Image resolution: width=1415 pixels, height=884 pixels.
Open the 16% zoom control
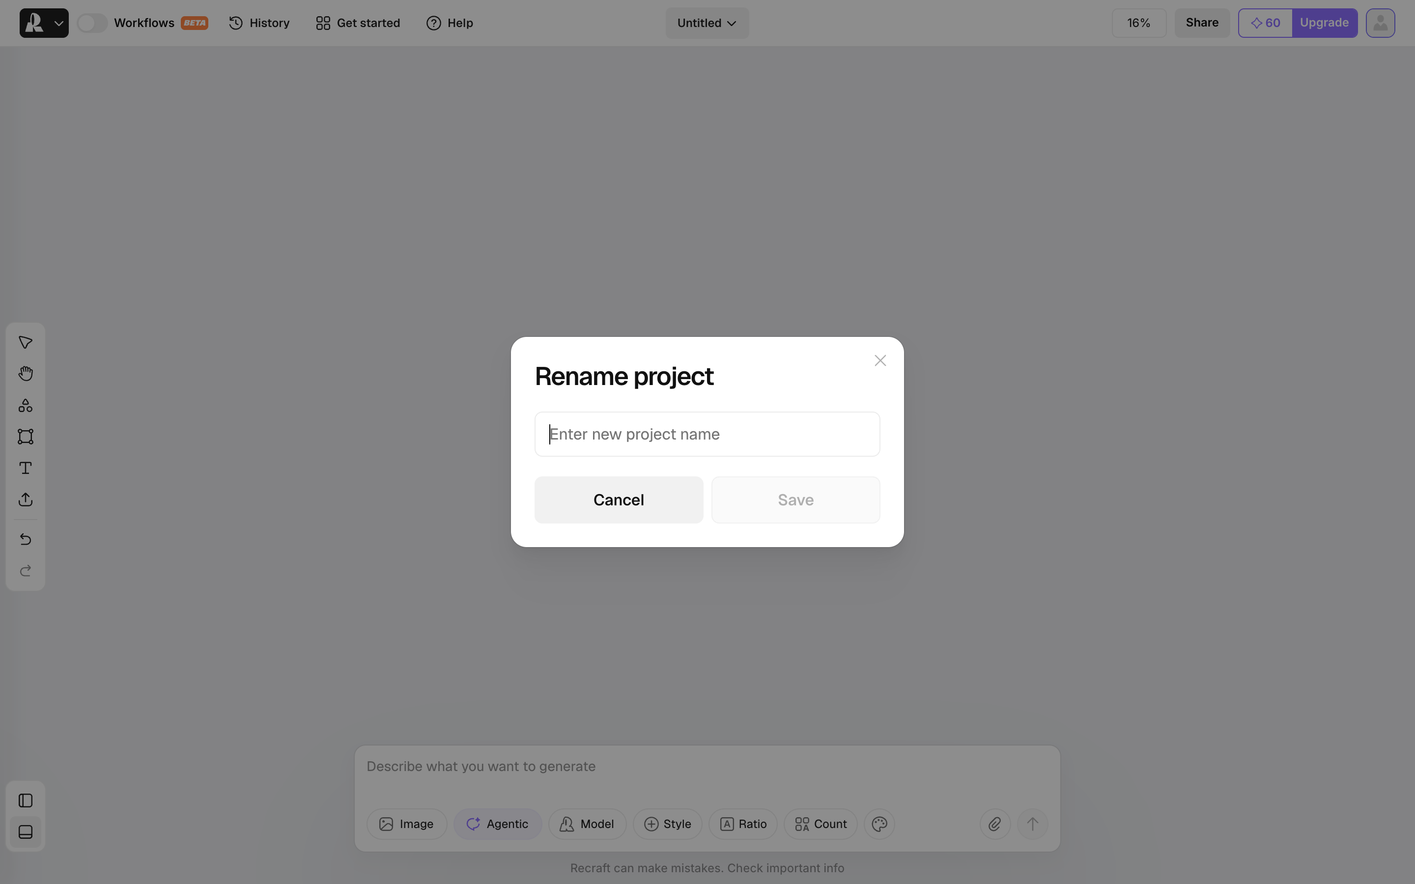[1138, 23]
